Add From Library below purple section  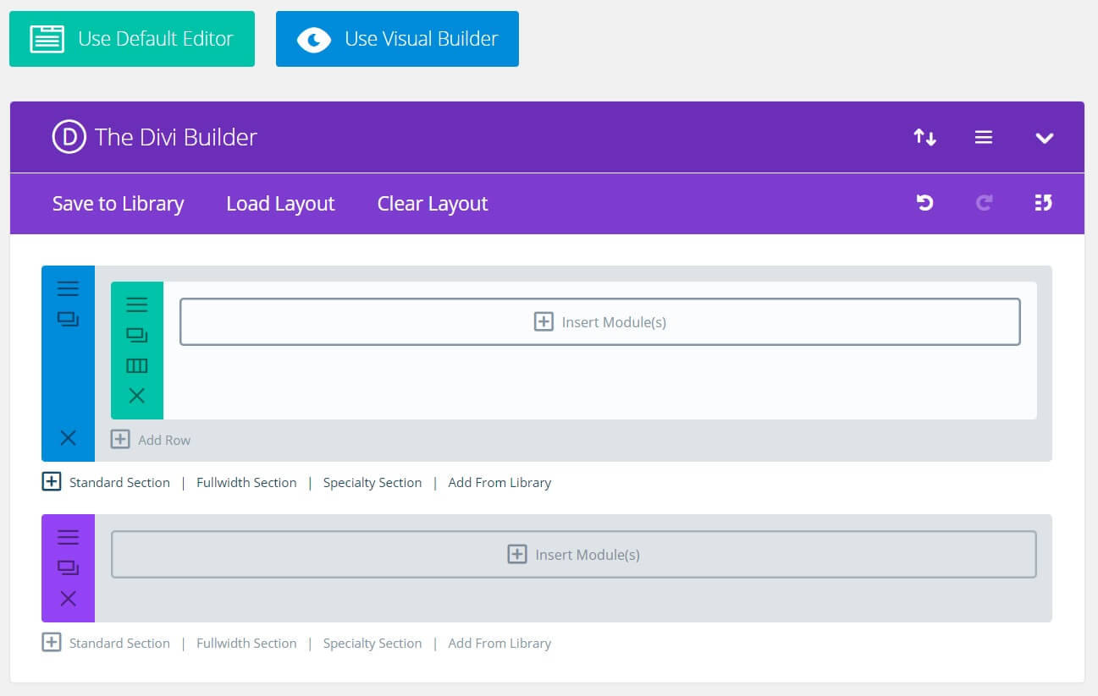pos(499,643)
